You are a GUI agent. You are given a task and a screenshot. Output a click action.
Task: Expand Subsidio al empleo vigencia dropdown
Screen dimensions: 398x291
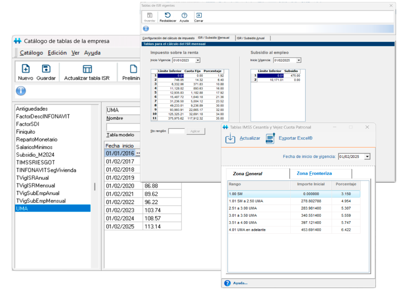click(298, 60)
